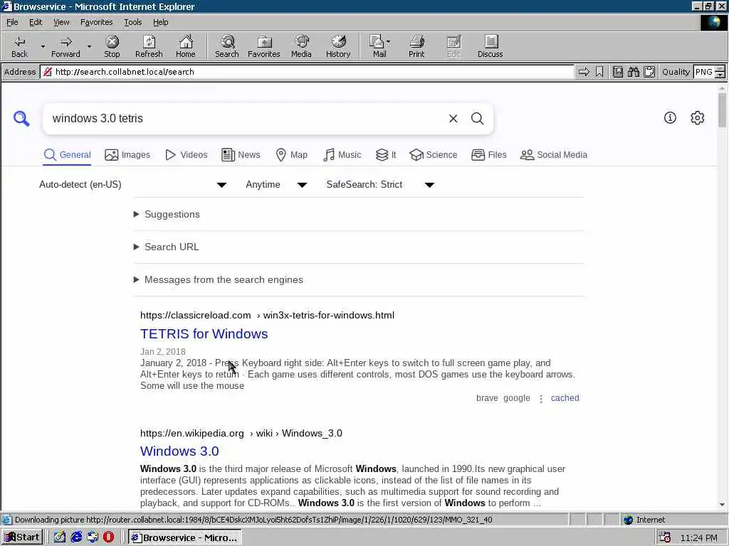Open result options three-dot menu

tap(541, 399)
